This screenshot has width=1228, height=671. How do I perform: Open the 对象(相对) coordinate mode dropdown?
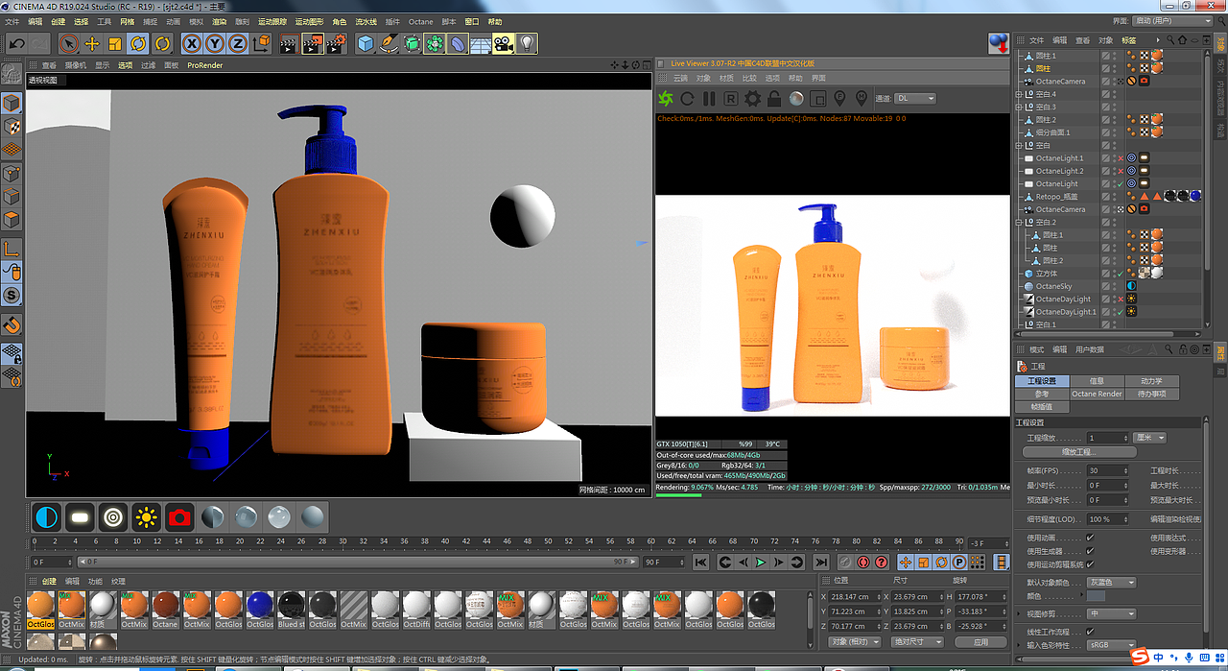[x=854, y=641]
